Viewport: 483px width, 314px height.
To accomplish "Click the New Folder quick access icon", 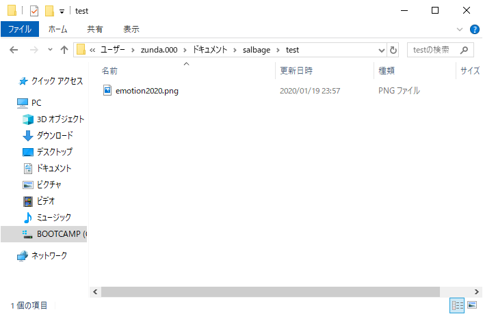I will (49, 11).
